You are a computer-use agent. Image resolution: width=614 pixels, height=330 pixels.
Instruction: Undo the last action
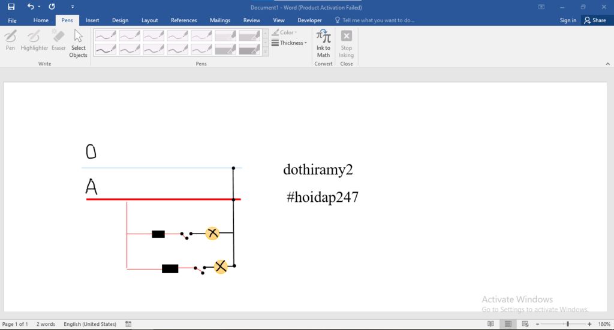31,7
